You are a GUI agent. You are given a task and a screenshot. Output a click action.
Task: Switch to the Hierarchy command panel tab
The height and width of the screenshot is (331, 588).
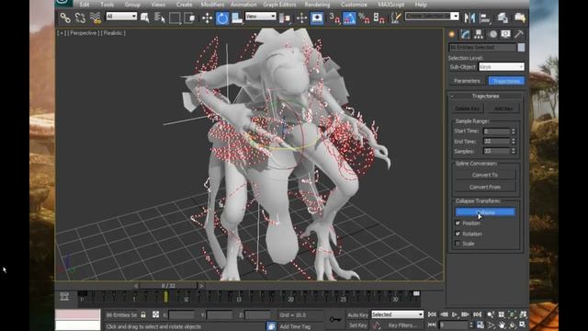(479, 34)
